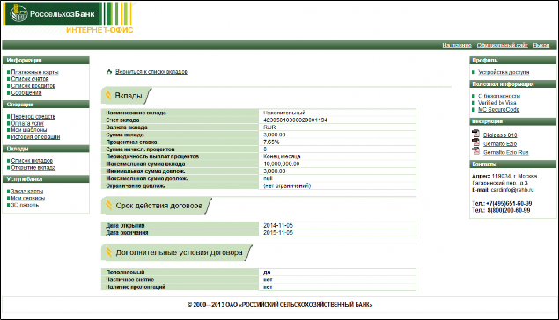Open the PDF icon beside Gemalto Ezio Rus
559x320 pixels.
[x=475, y=151]
